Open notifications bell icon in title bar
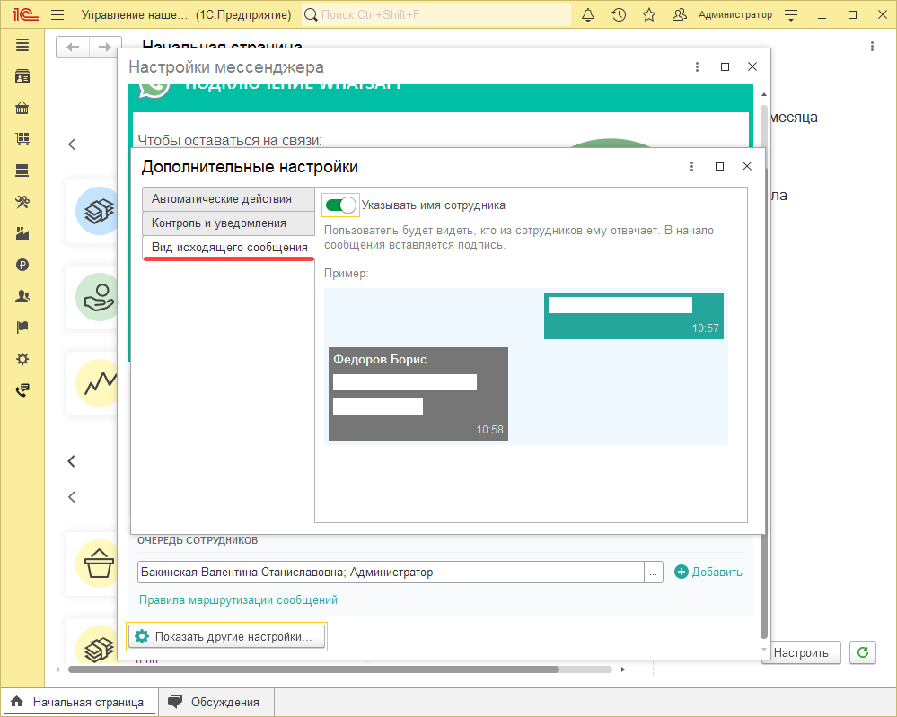The image size is (897, 717). click(588, 15)
